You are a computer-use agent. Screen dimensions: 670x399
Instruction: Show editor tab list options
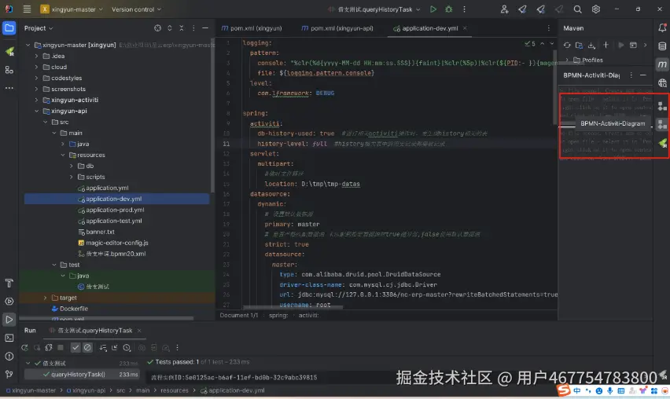pyautogui.click(x=549, y=28)
